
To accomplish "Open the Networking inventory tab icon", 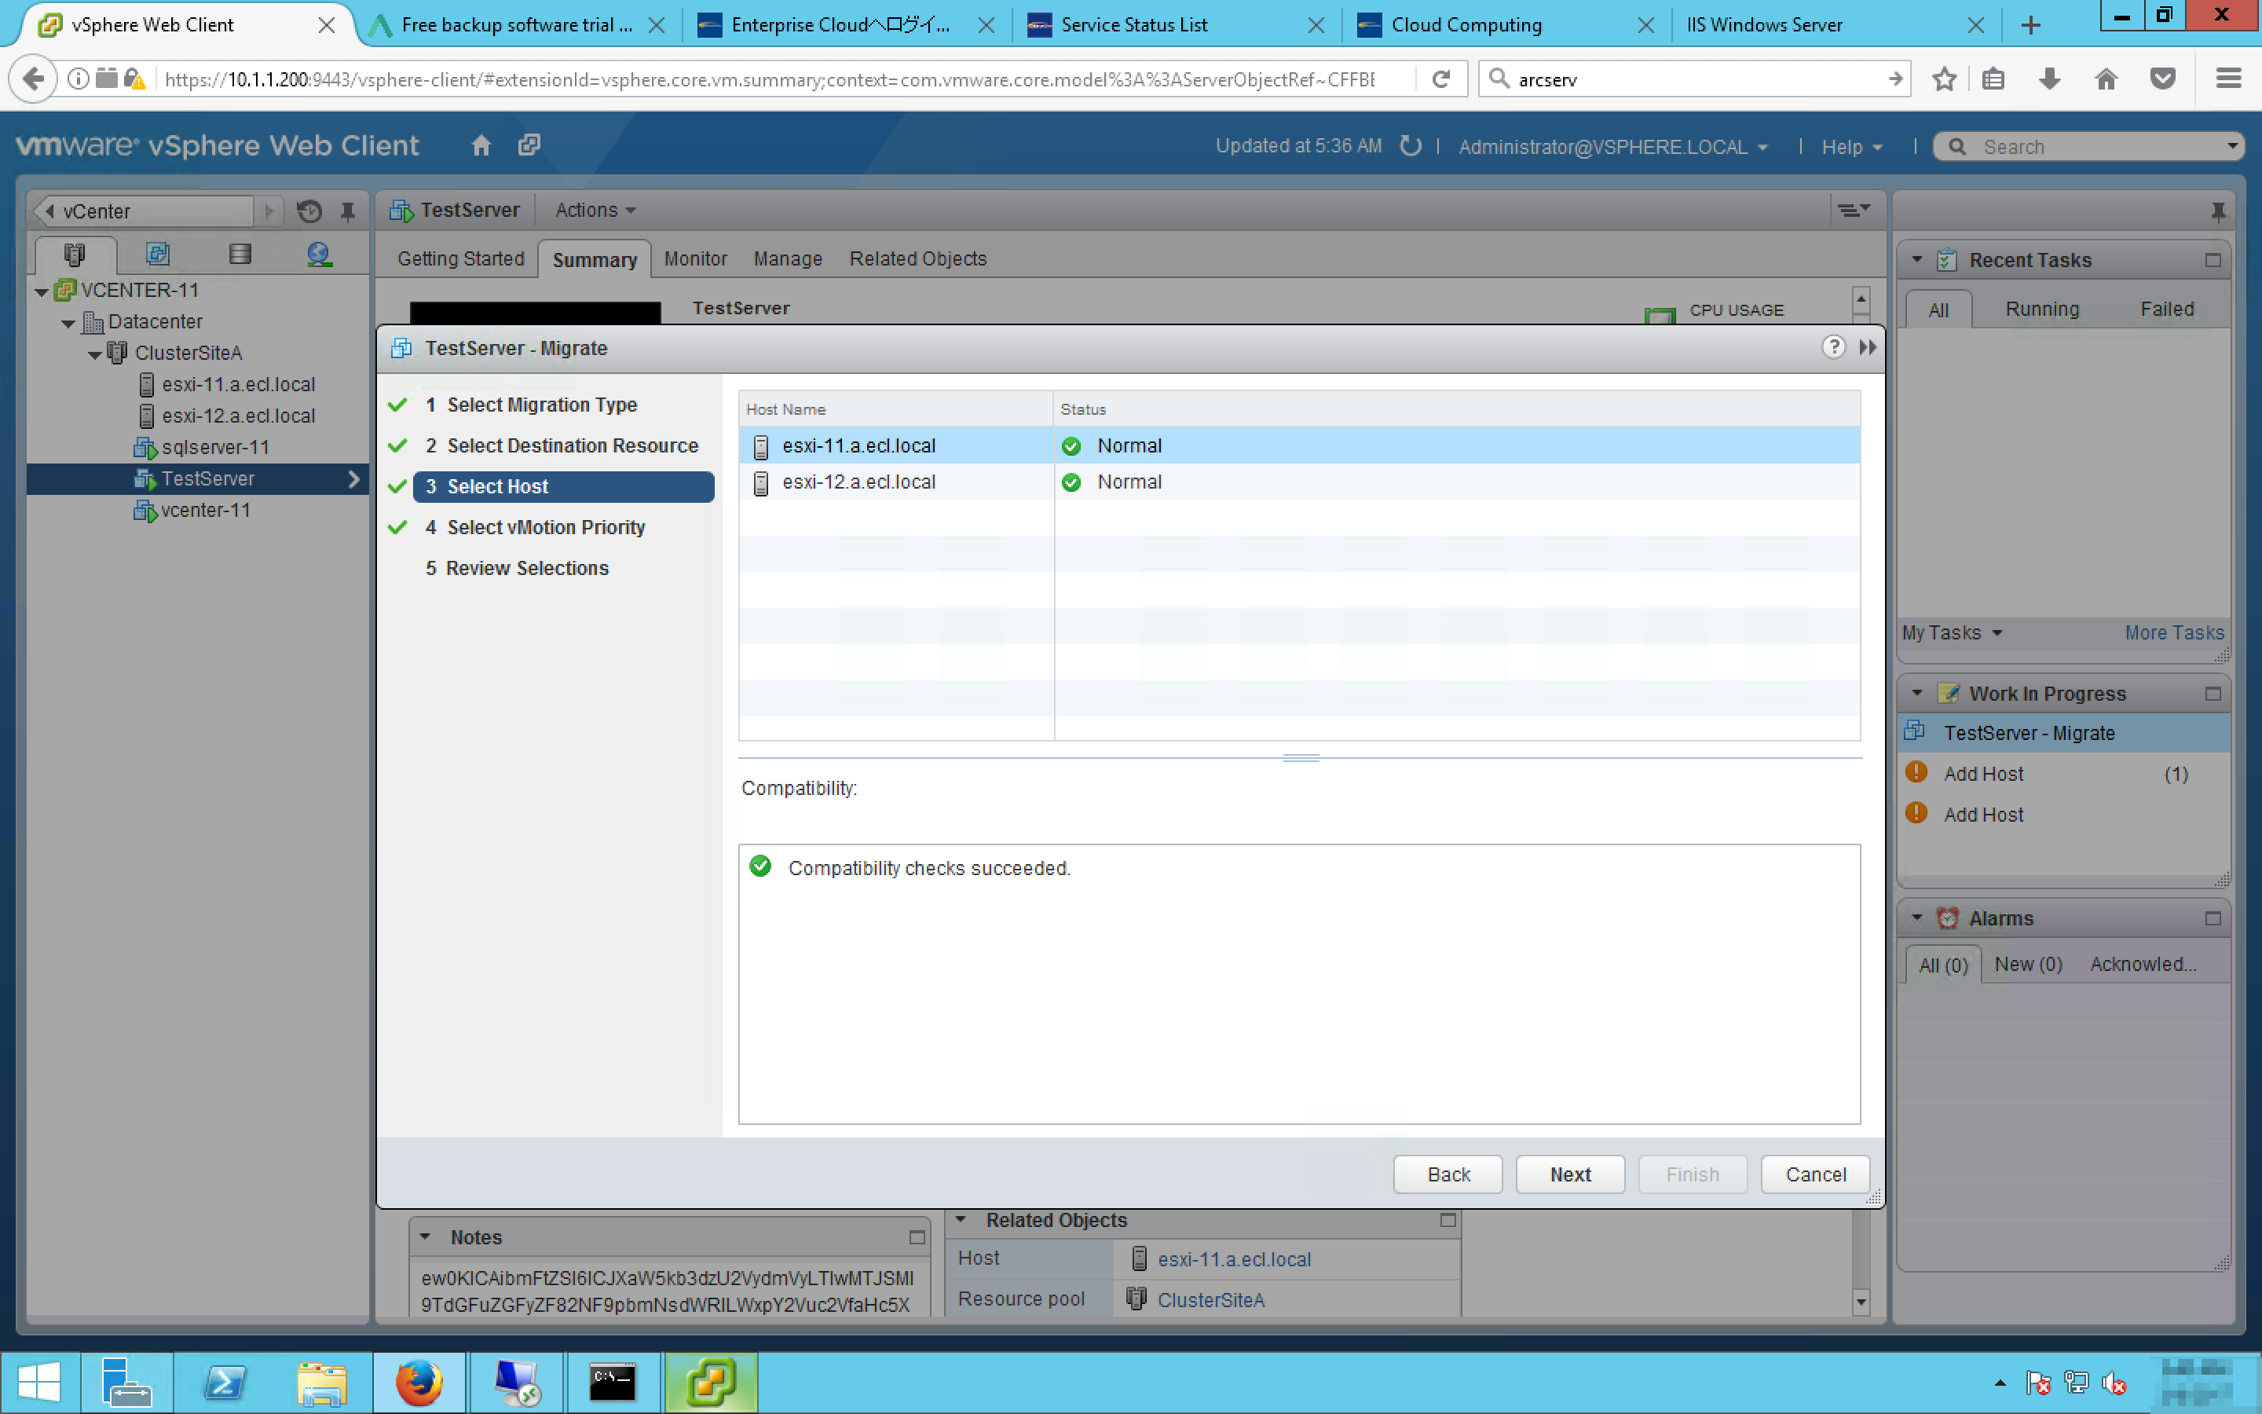I will [319, 255].
